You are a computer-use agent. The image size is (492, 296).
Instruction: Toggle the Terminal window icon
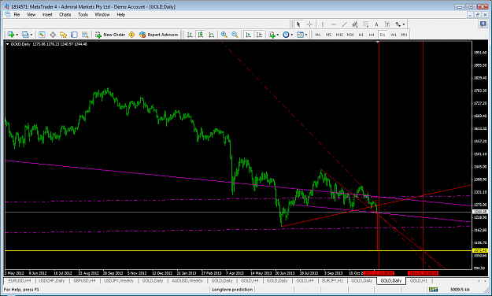(x=74, y=35)
